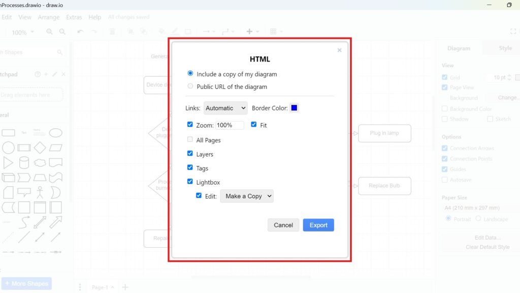Open the Links Automatic dropdown
This screenshot has width=520, height=293.
click(225, 108)
